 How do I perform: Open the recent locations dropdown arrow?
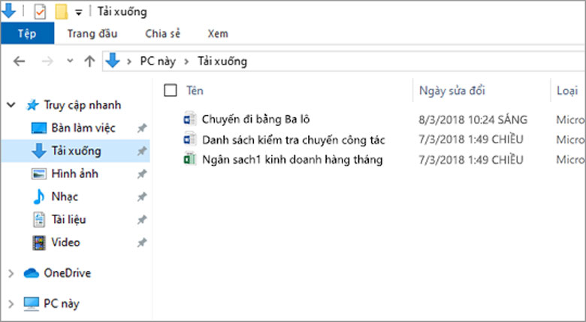(x=70, y=61)
